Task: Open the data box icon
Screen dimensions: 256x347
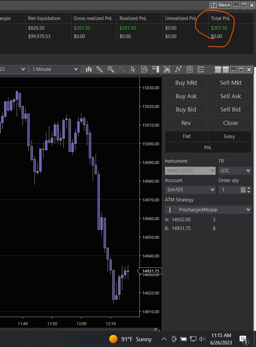Action: [145, 69]
